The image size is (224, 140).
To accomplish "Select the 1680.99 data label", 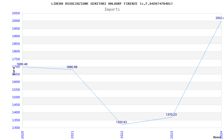I will [72, 67].
